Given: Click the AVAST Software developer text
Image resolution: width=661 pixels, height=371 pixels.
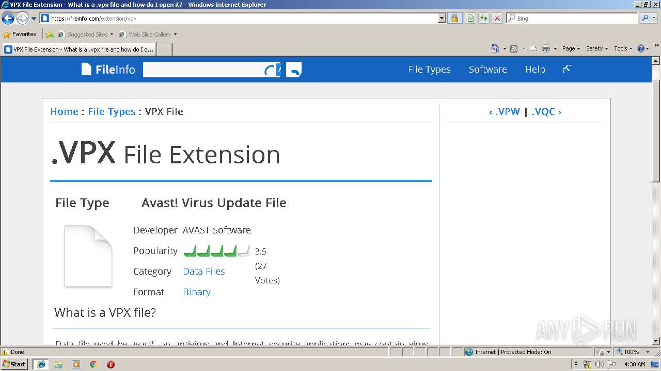Looking at the screenshot, I should coord(217,230).
